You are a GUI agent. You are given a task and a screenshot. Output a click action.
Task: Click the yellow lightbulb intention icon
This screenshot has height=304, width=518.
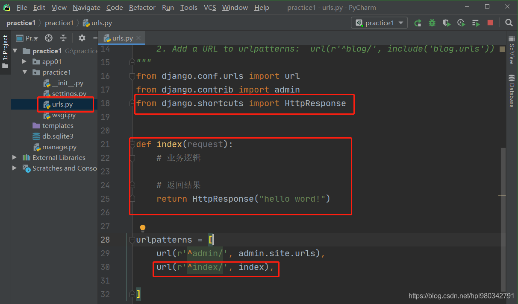pos(143,229)
